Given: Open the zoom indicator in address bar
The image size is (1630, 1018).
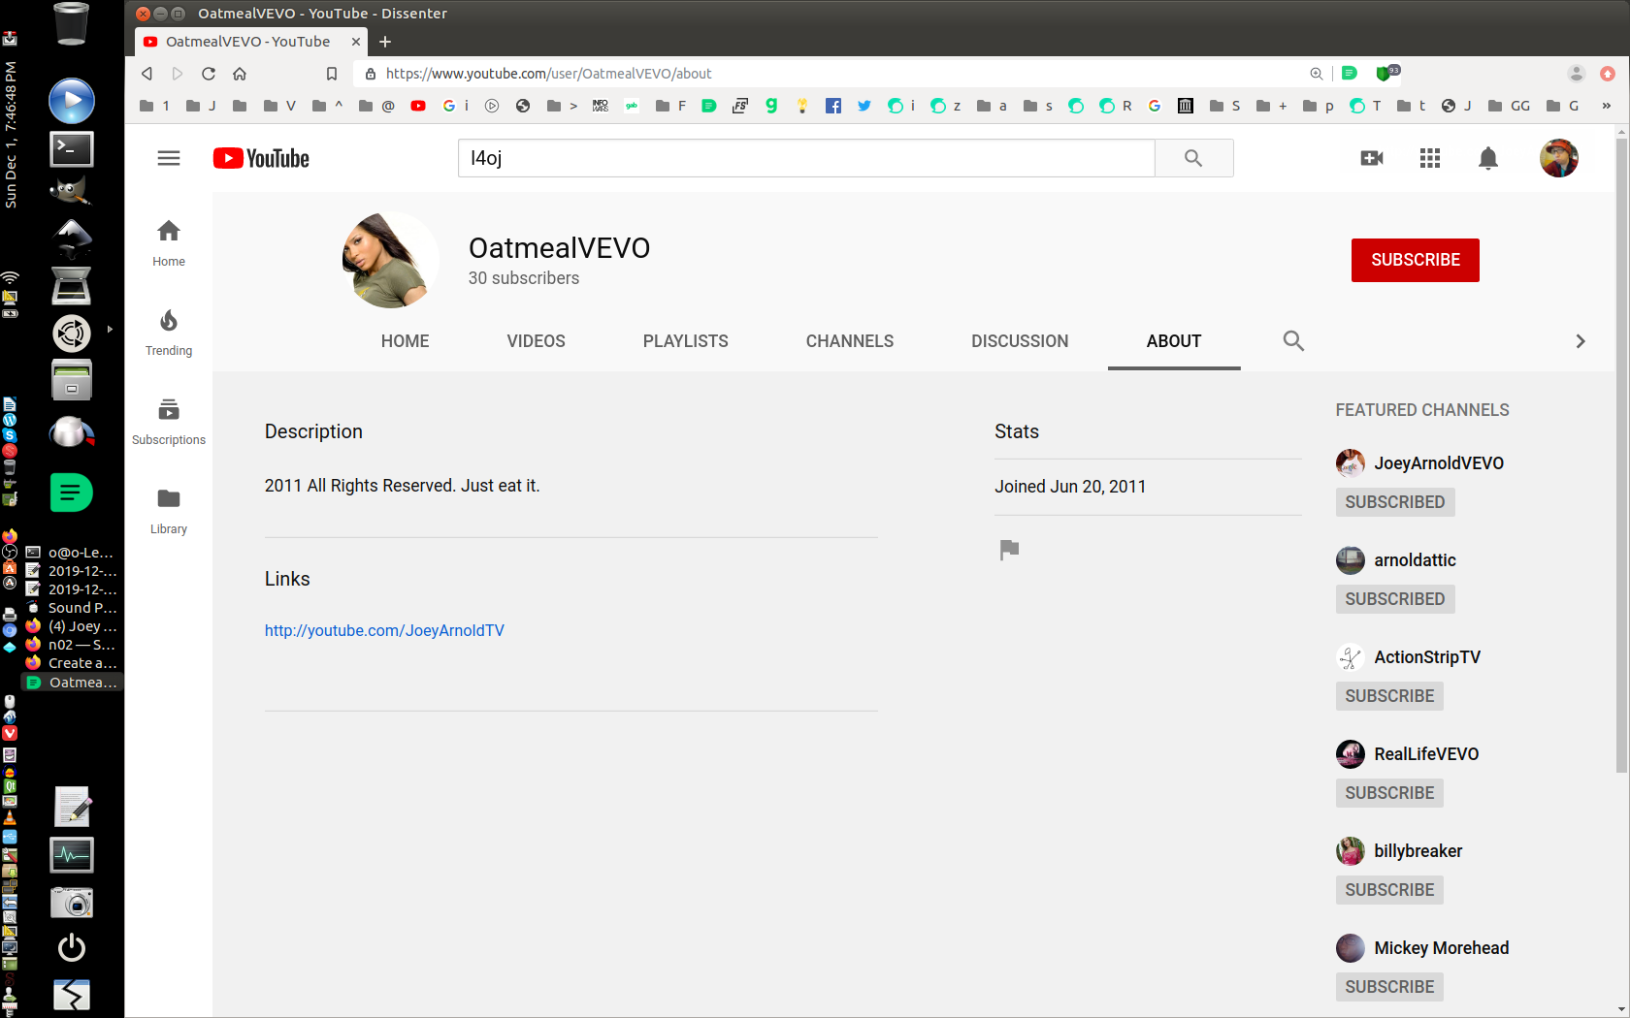Looking at the screenshot, I should click(1317, 74).
